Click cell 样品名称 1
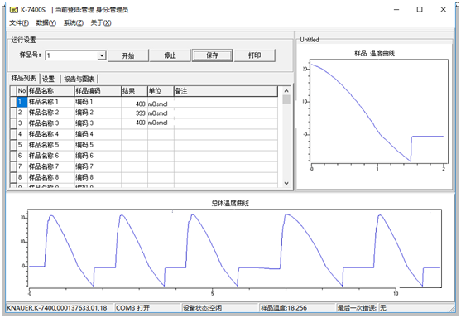The height and width of the screenshot is (318, 461). point(50,102)
